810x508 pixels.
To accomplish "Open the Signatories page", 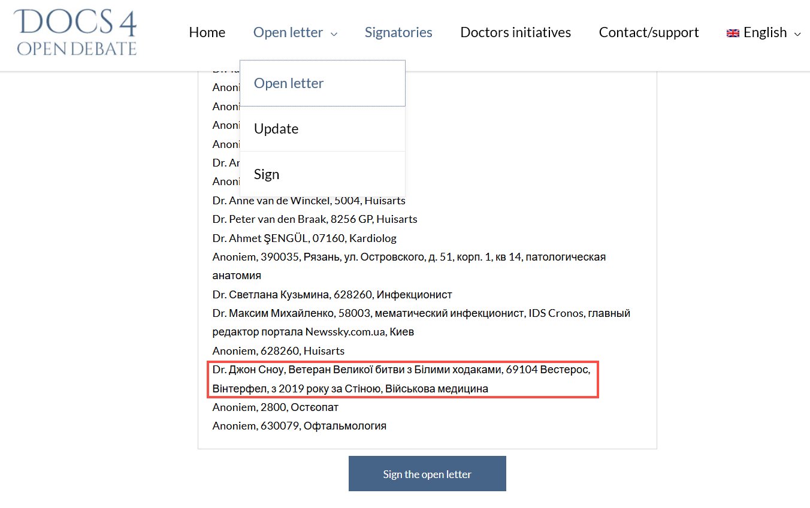I will (398, 32).
